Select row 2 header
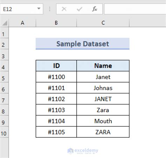 click(4, 44)
